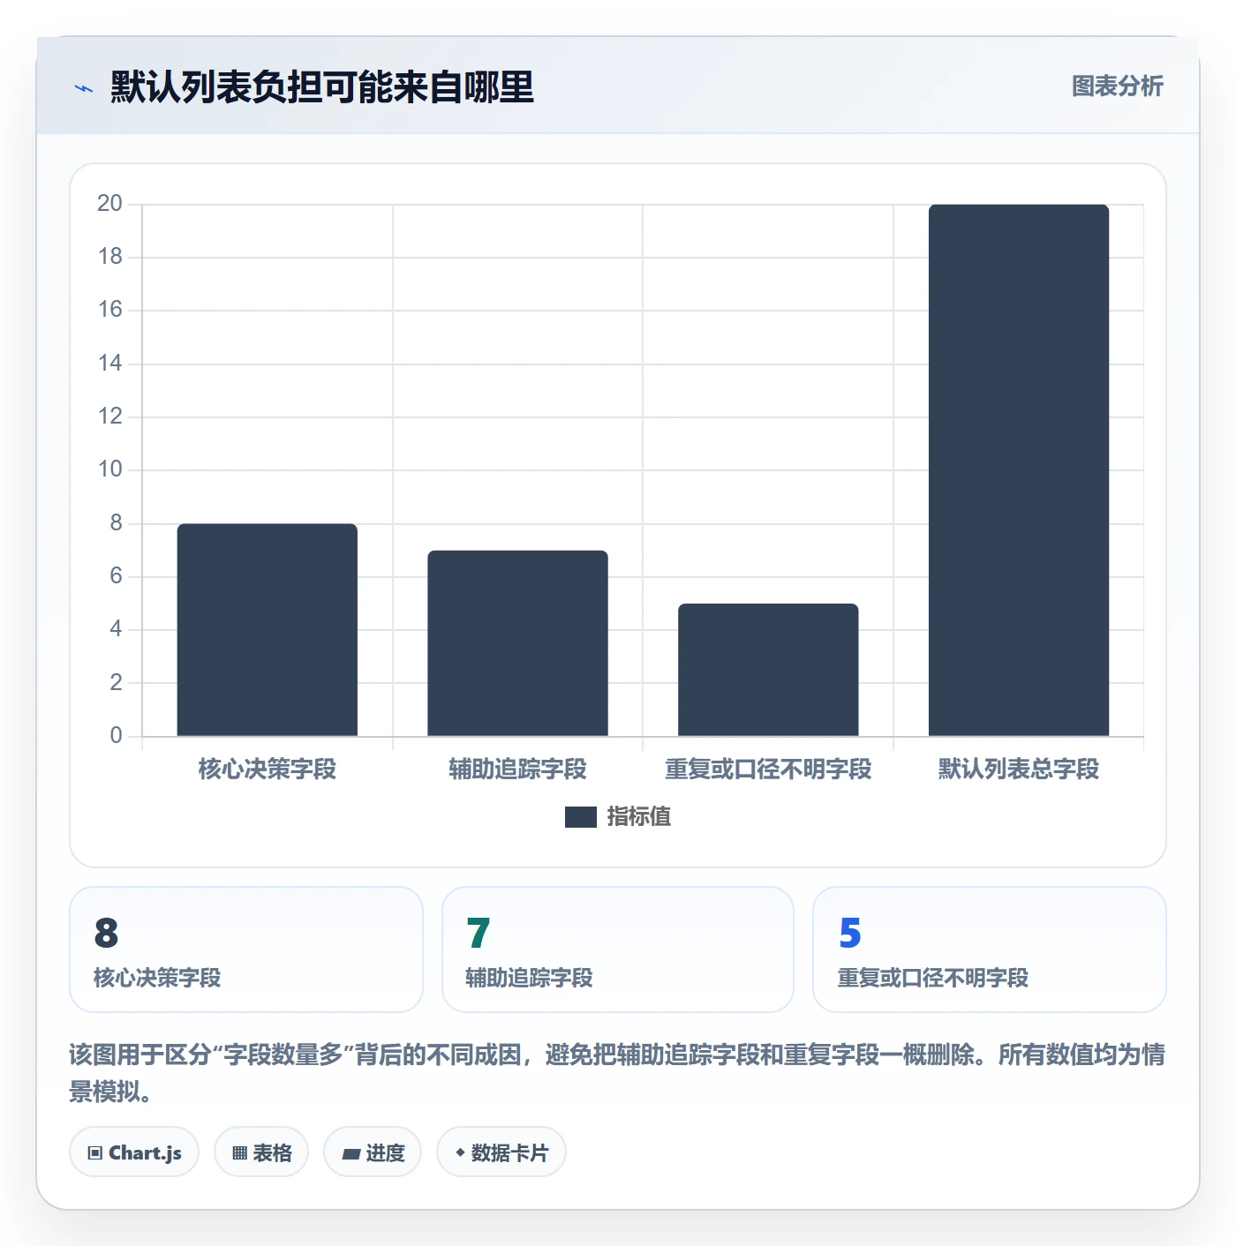This screenshot has height=1246, width=1236.
Task: Click the description paragraph starting 该图用于区分
Action: coord(617,1073)
